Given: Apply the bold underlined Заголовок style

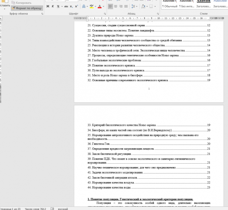Looking at the screenshot, I should (x=203, y=4).
